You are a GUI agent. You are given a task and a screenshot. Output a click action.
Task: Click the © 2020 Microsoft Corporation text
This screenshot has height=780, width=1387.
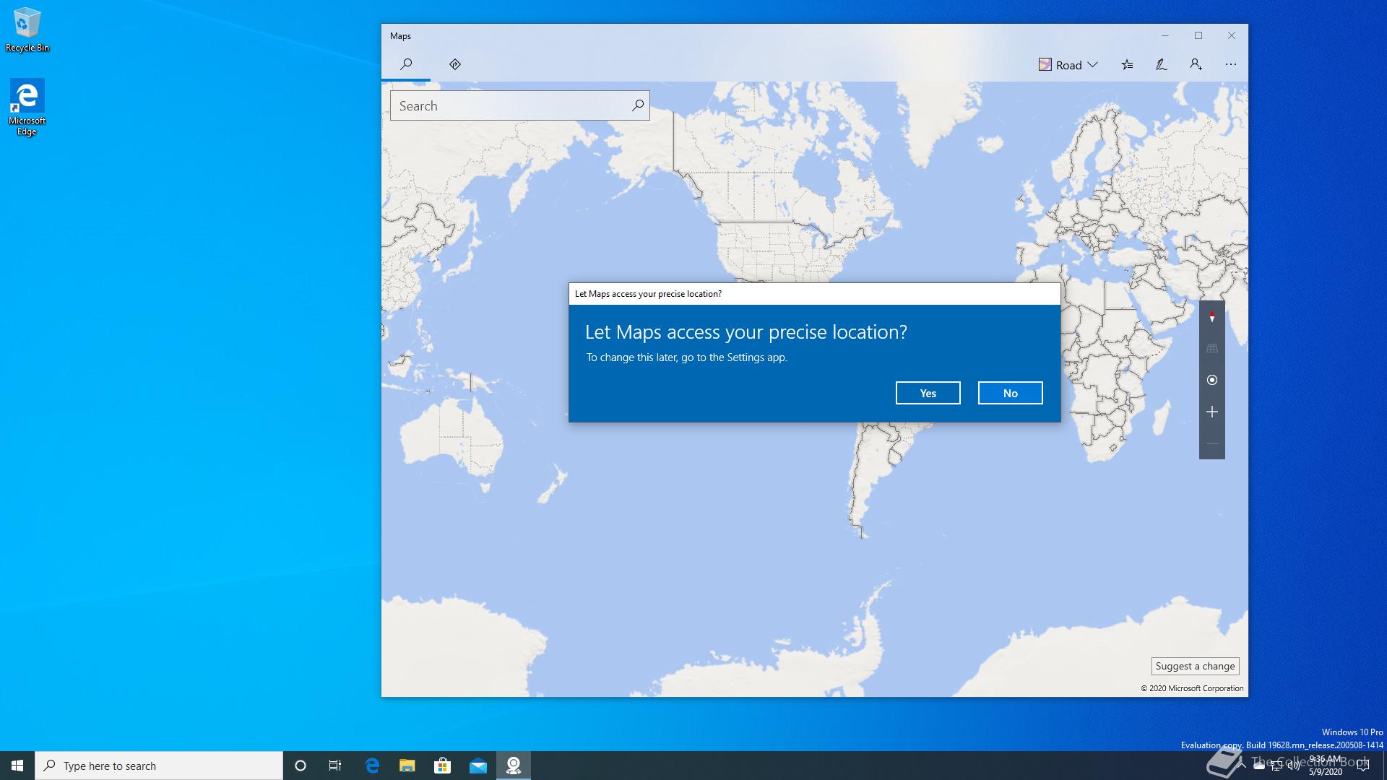1192,688
